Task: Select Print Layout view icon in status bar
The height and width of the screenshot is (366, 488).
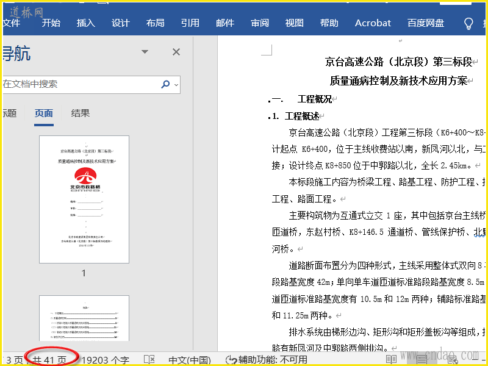Action: tap(422, 360)
